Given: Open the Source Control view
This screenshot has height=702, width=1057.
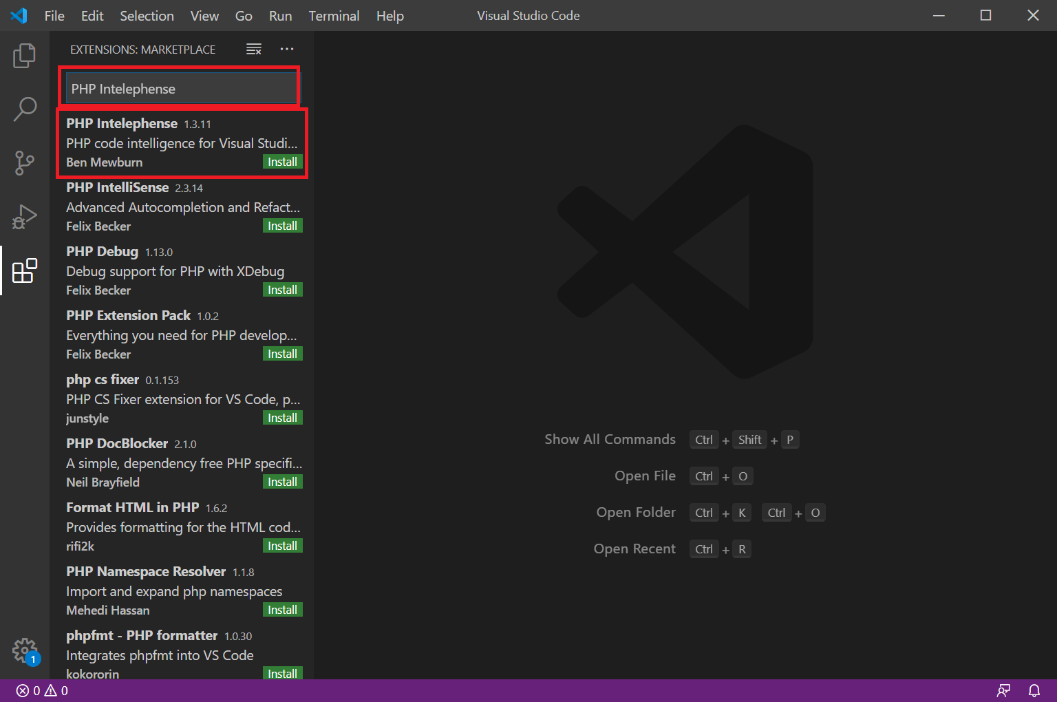Looking at the screenshot, I should (25, 163).
